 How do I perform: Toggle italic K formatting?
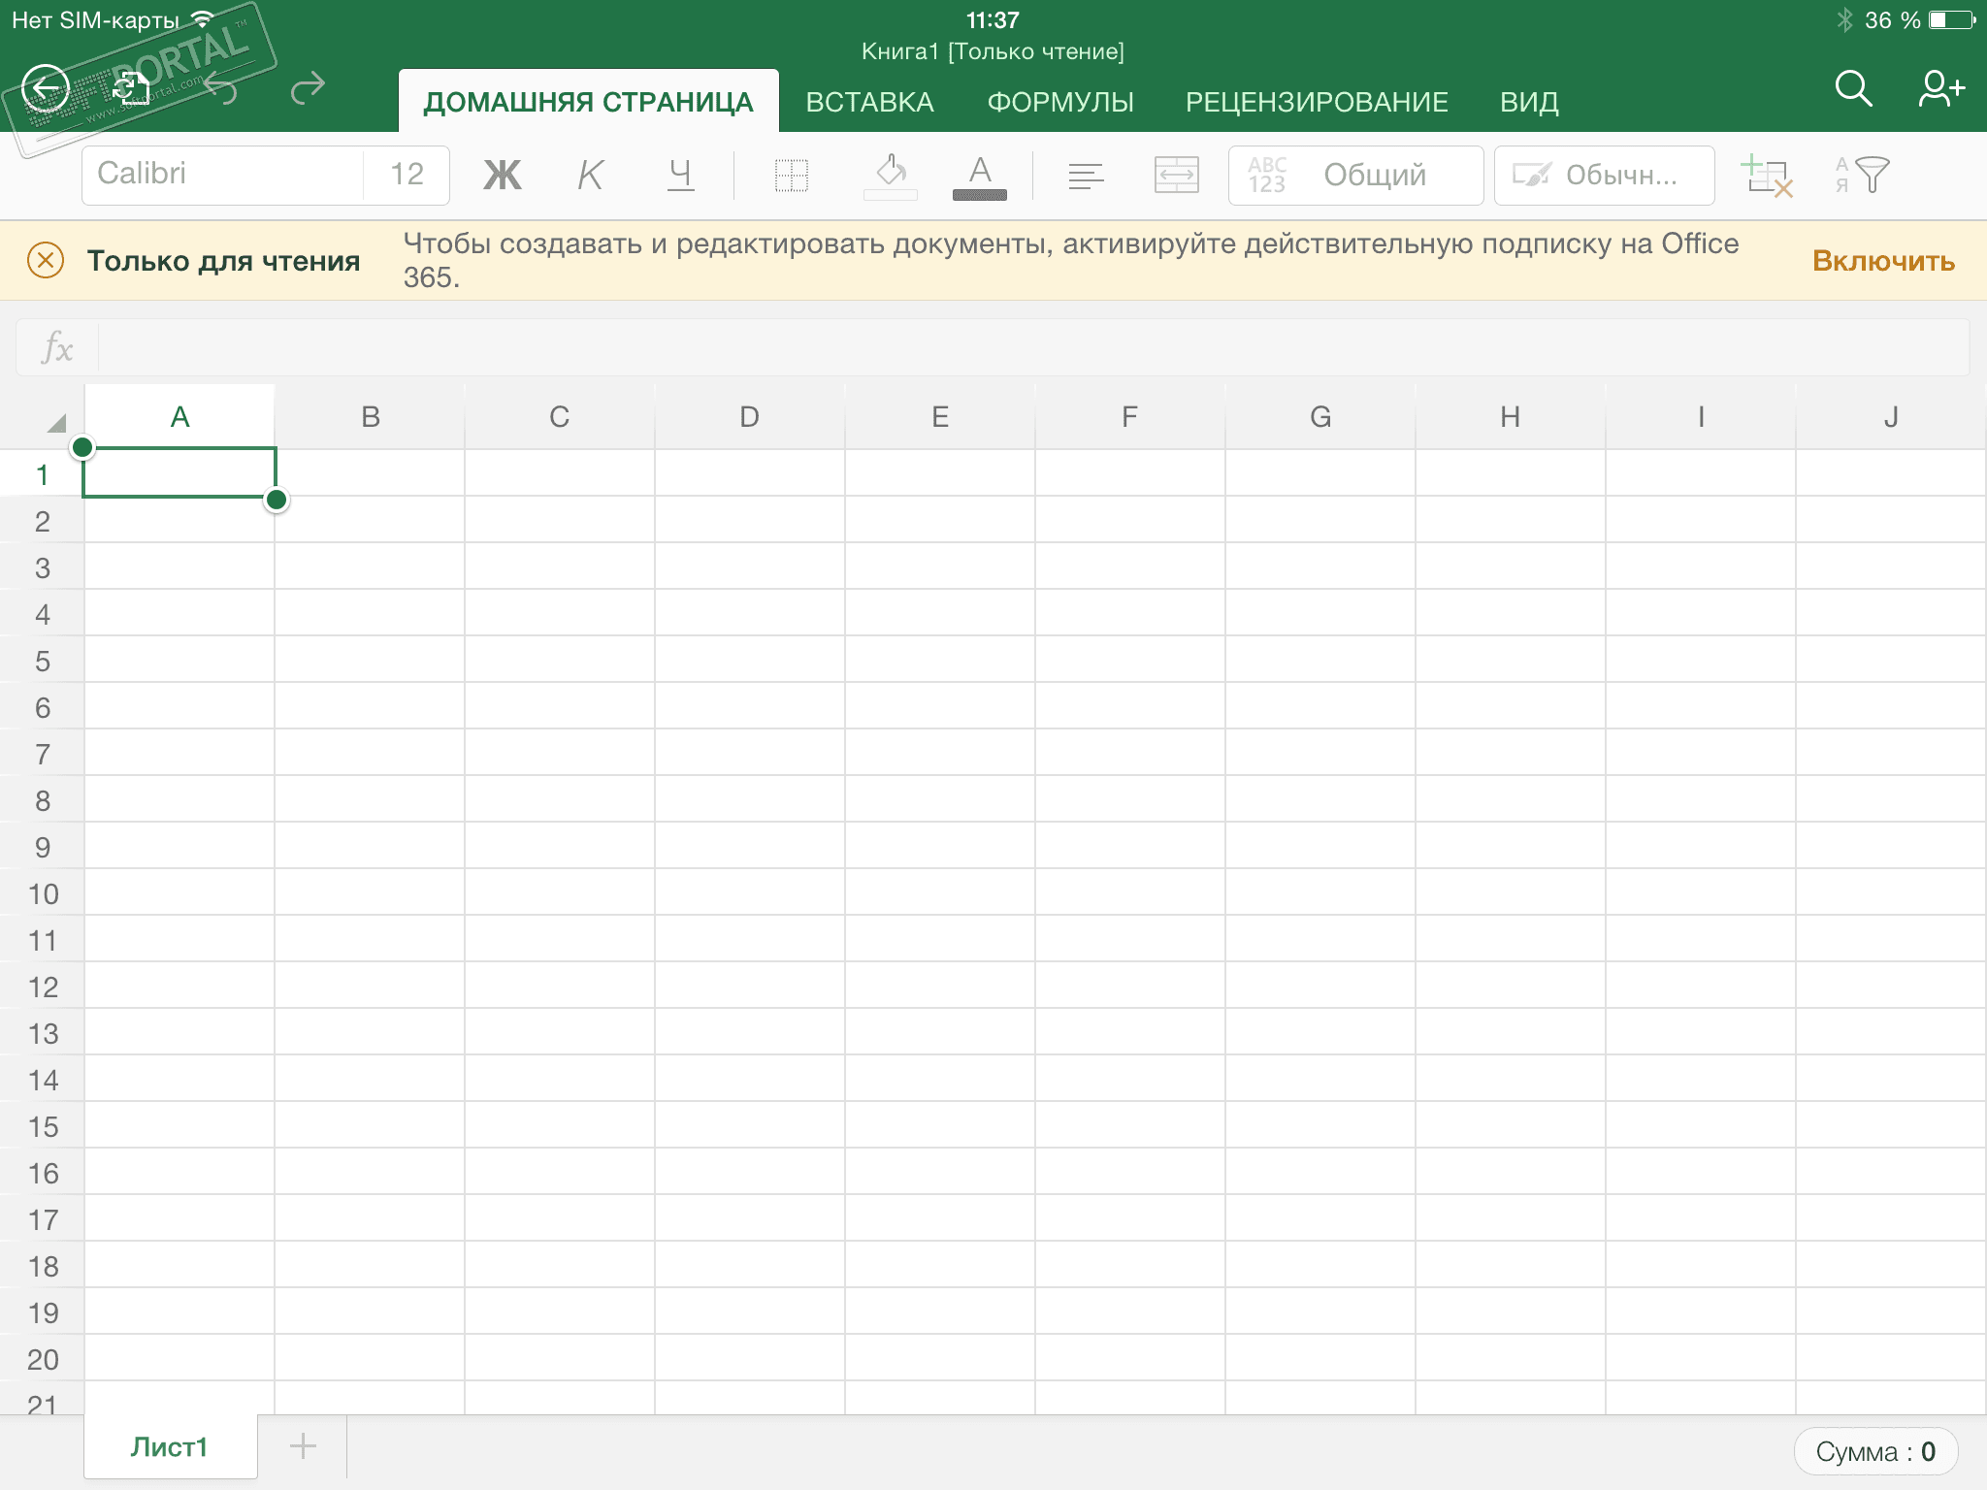click(590, 176)
